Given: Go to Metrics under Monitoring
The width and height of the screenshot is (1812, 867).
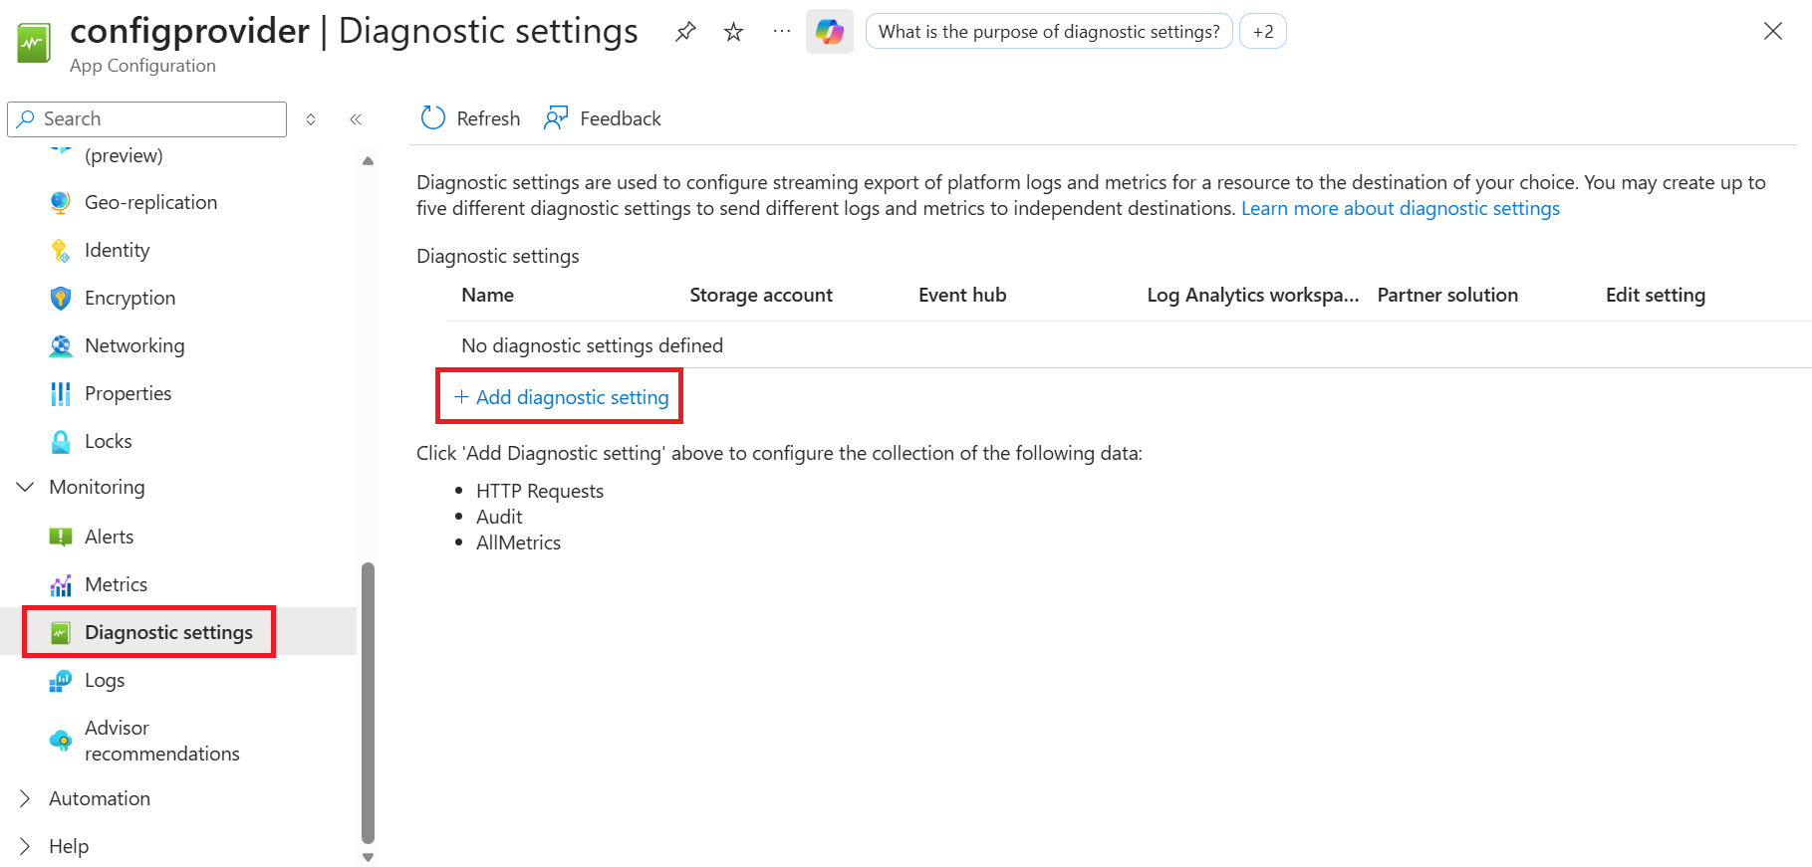Looking at the screenshot, I should [117, 584].
